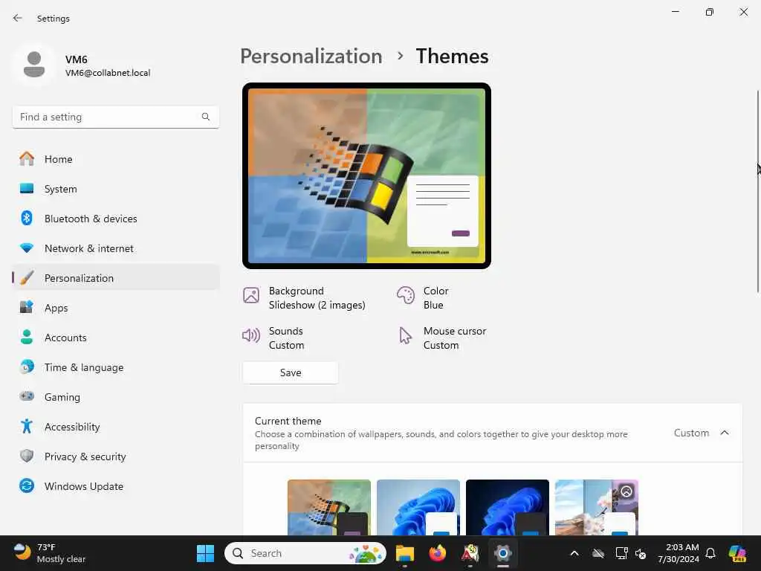761x571 pixels.
Task: Open File Explorer from the taskbar
Action: tap(405, 553)
